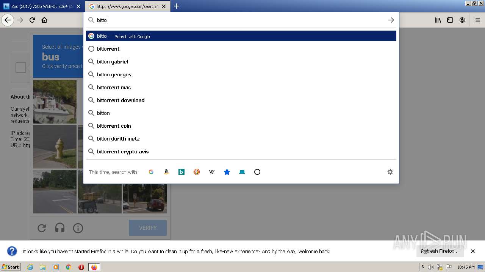Open volume control in tray
The image size is (485, 272).
pyautogui.click(x=431, y=267)
